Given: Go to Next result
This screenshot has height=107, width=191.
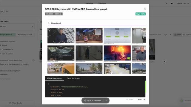Looking at the screenshot, I should coord(142,99).
